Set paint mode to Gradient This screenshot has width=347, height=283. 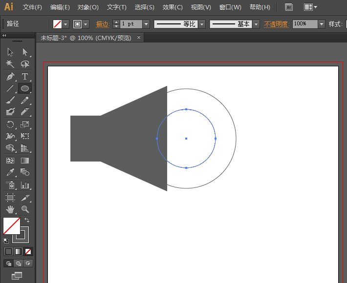[19, 251]
